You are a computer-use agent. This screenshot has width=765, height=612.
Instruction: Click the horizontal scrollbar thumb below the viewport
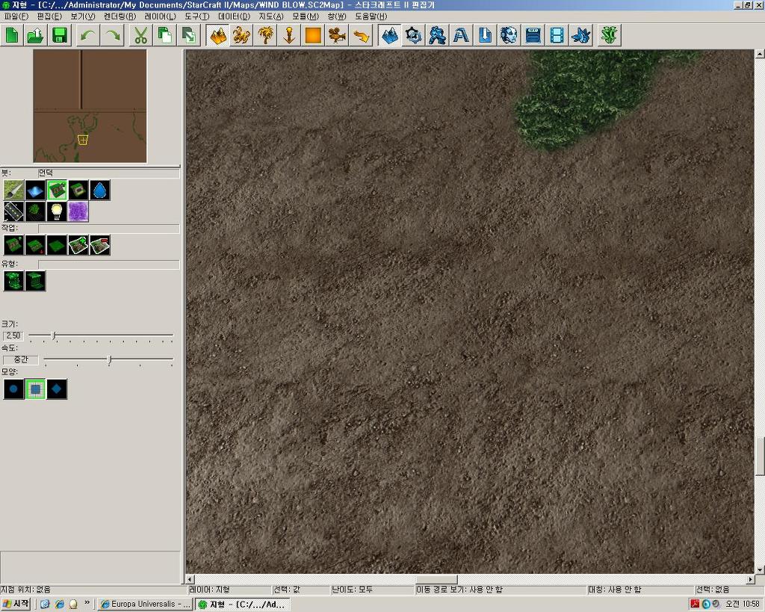click(436, 579)
